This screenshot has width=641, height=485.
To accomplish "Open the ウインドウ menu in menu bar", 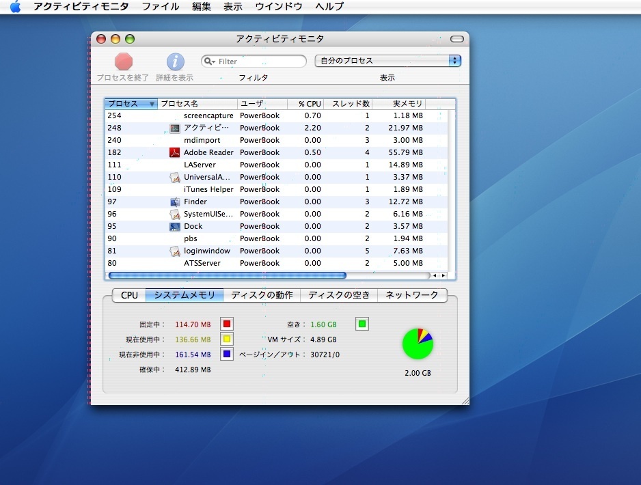I will pos(278,7).
